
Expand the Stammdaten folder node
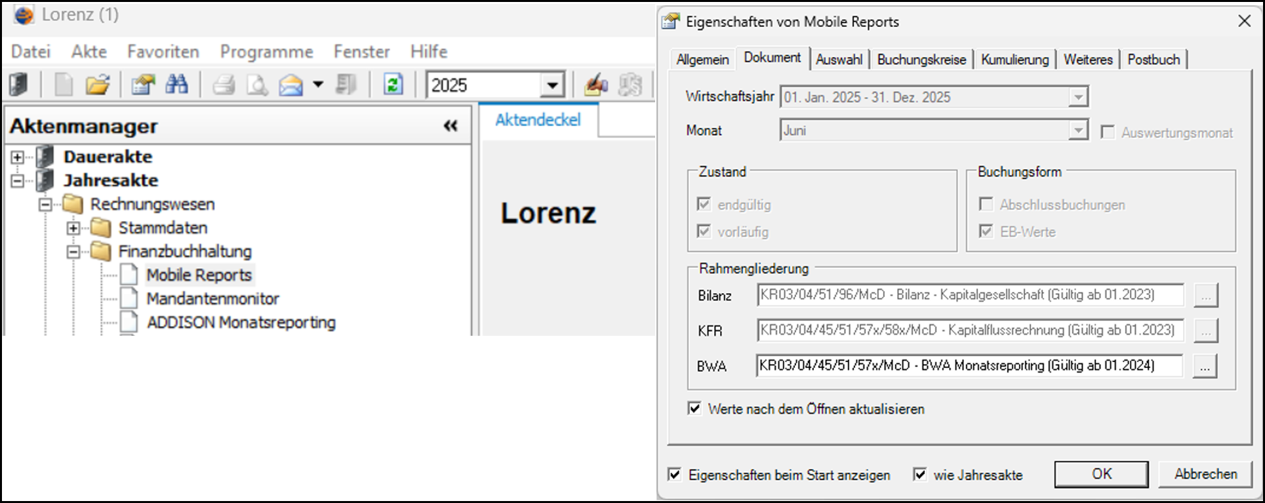[x=73, y=228]
